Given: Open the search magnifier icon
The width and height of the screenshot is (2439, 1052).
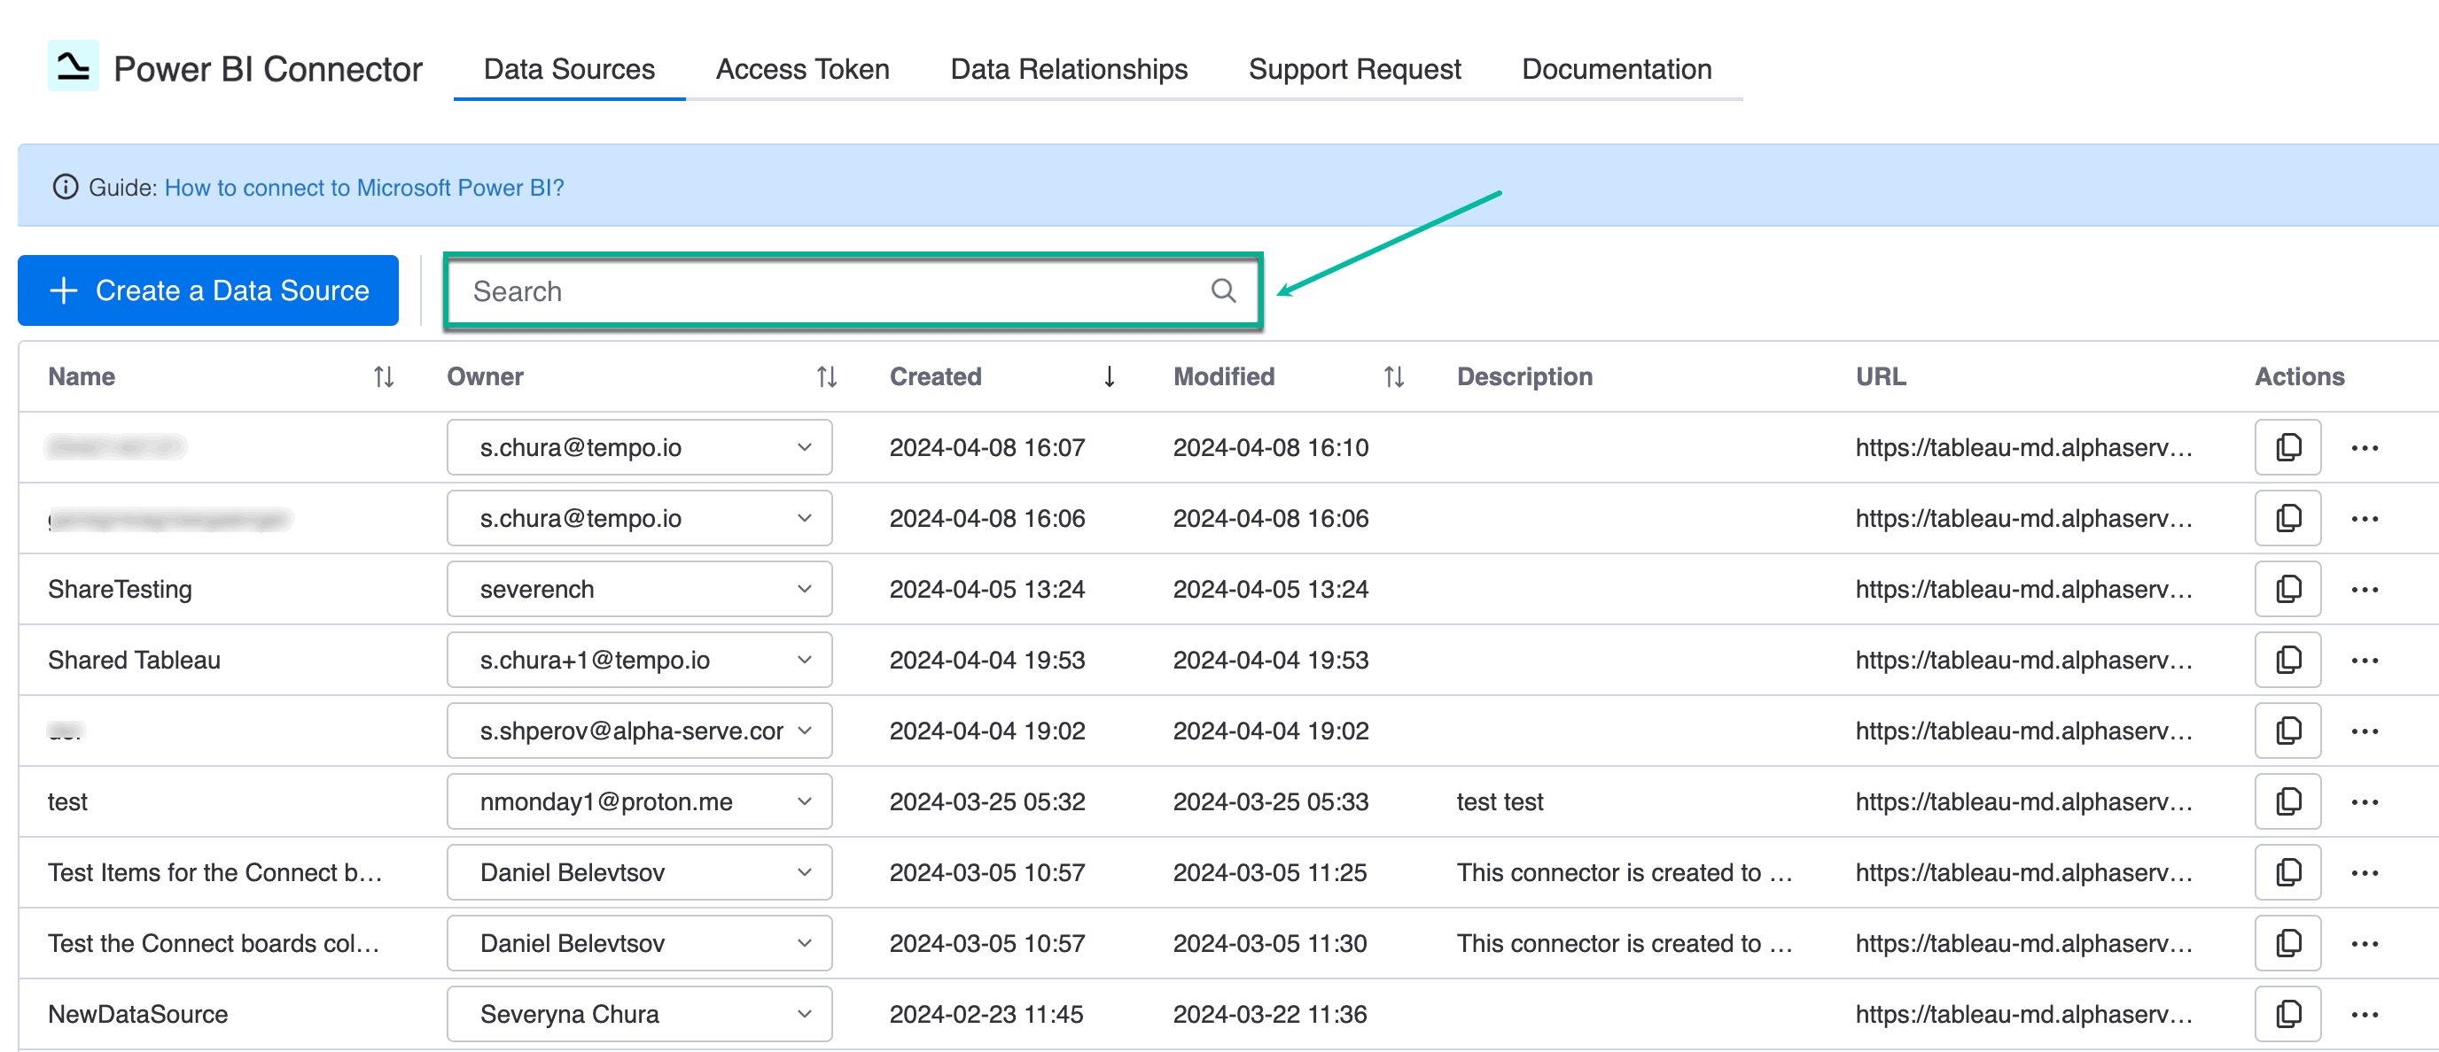Looking at the screenshot, I should pos(1223,291).
